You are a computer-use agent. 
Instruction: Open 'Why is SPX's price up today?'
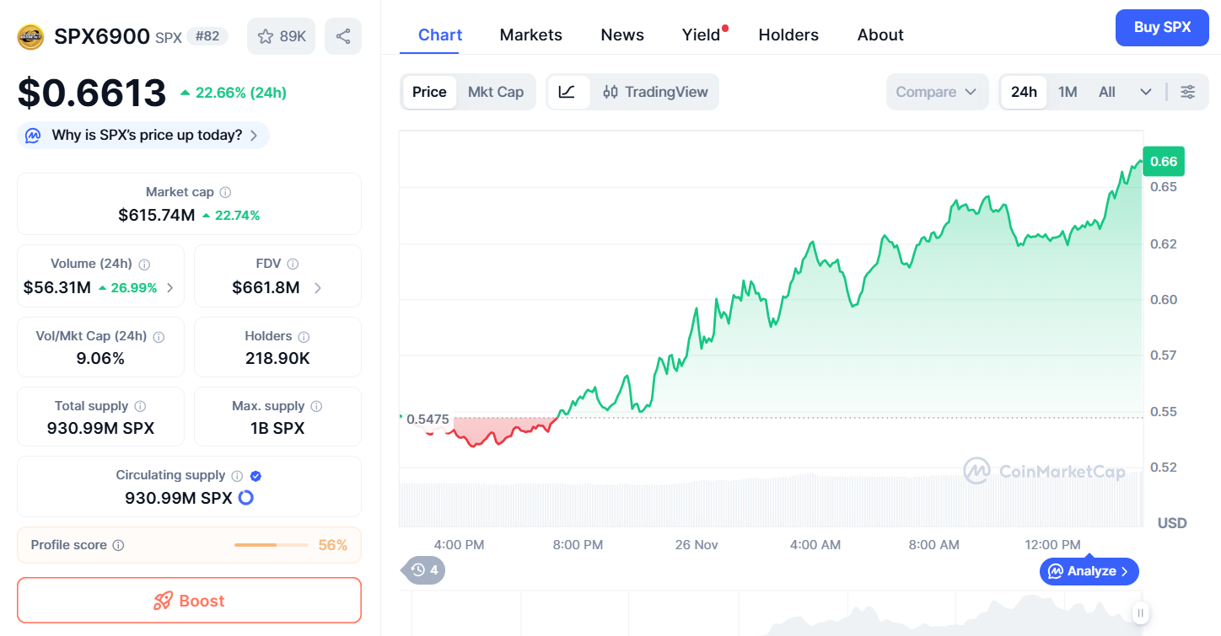coord(143,135)
